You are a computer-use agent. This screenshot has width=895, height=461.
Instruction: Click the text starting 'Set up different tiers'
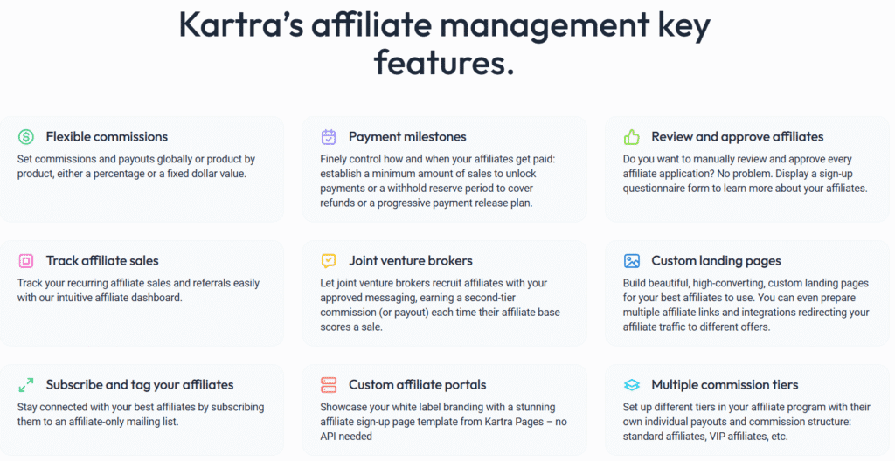746,422
